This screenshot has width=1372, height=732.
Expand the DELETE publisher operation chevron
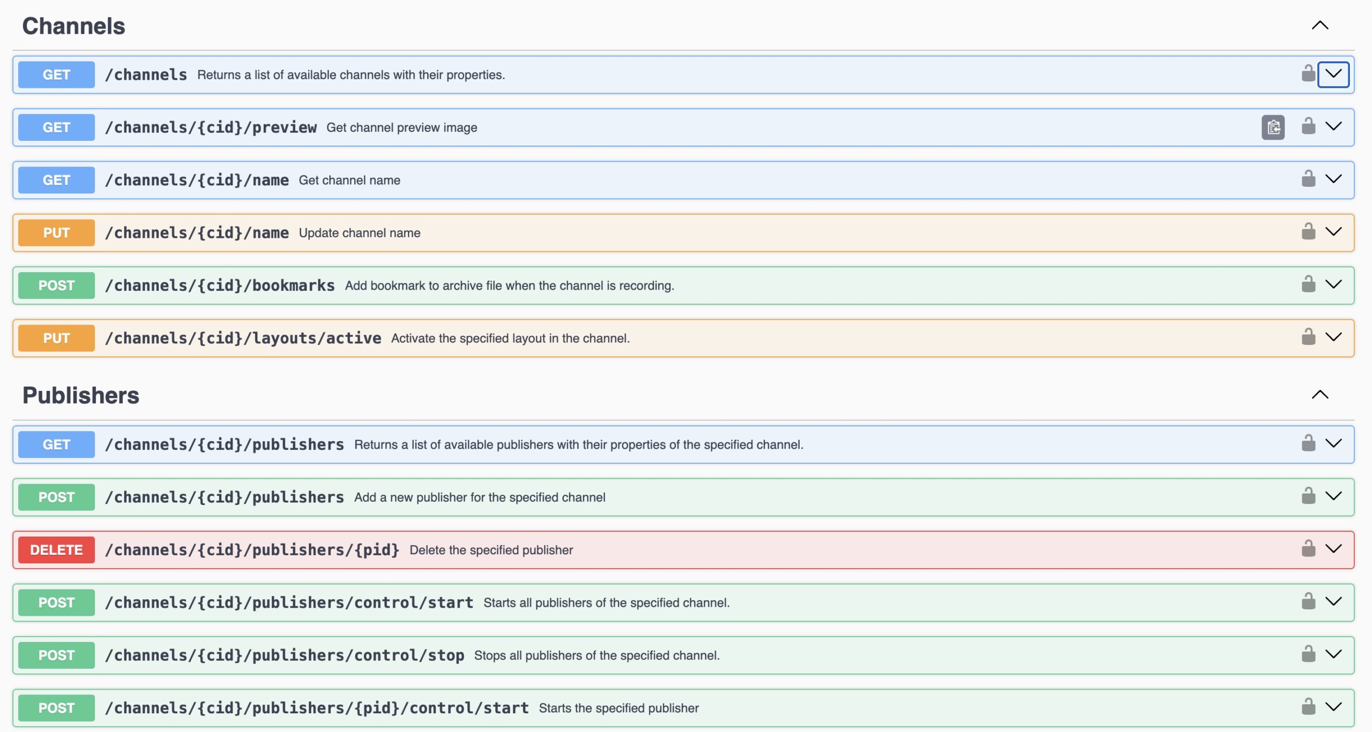(1333, 549)
